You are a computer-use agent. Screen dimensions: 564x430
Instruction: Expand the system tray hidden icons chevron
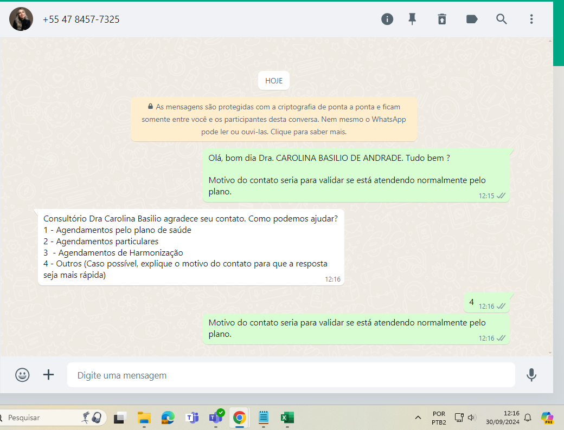(418, 418)
